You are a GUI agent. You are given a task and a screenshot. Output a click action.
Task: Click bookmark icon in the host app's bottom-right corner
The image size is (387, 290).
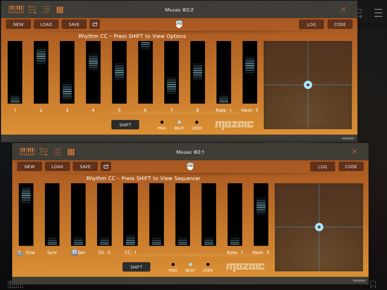[x=373, y=284]
